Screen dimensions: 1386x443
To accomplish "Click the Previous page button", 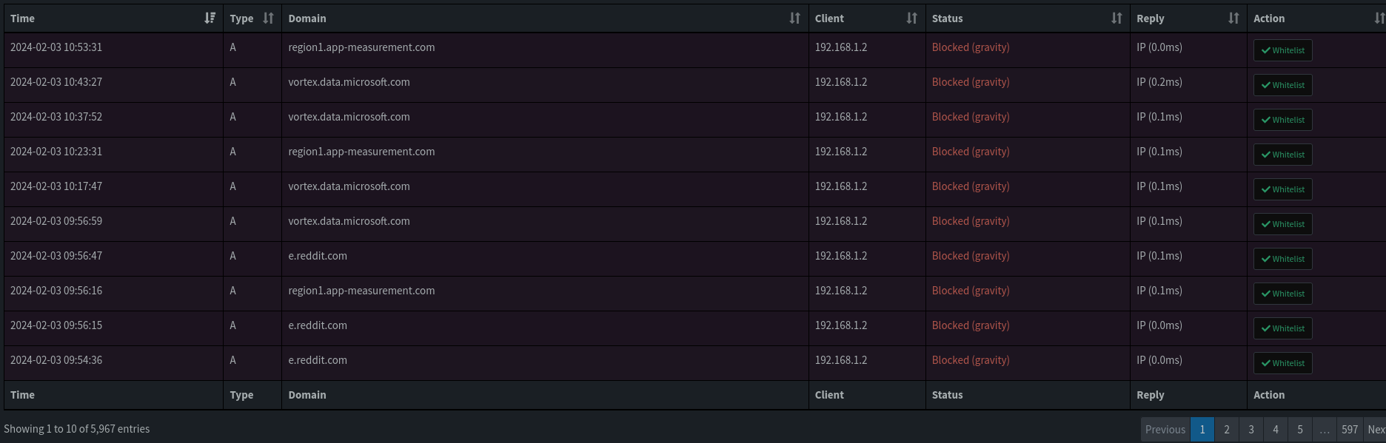I will click(1165, 430).
